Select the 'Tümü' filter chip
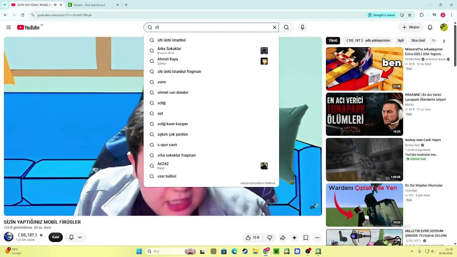This screenshot has width=457, height=257. coord(333,41)
